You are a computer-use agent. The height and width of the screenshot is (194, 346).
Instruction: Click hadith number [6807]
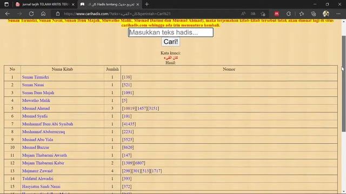pos(139,163)
